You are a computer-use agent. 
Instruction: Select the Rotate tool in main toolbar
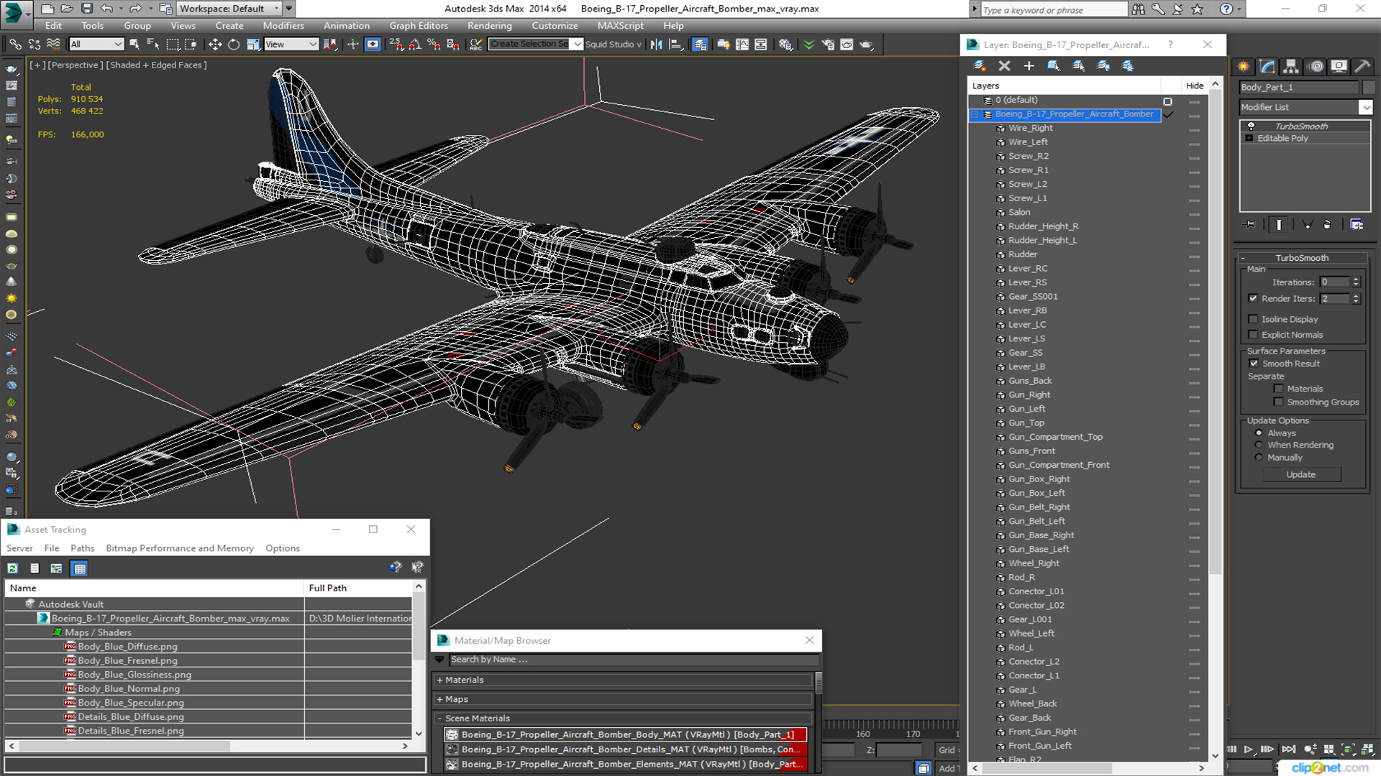click(x=234, y=45)
